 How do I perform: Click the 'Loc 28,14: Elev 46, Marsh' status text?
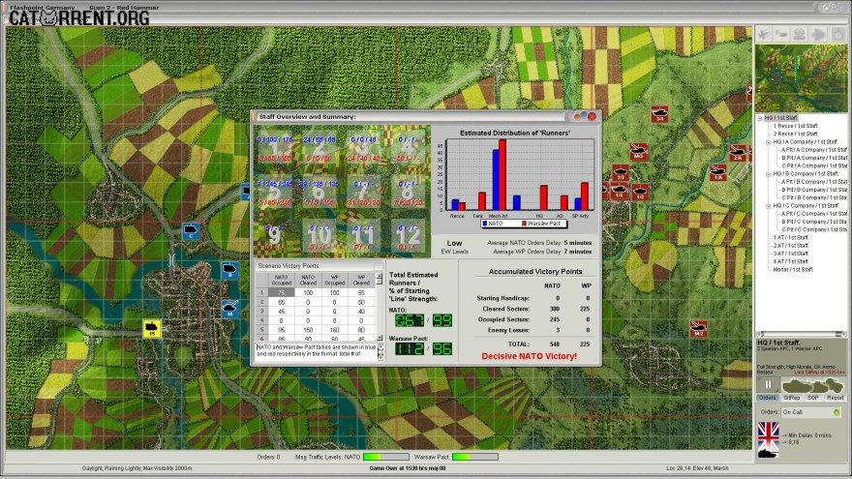tap(697, 468)
